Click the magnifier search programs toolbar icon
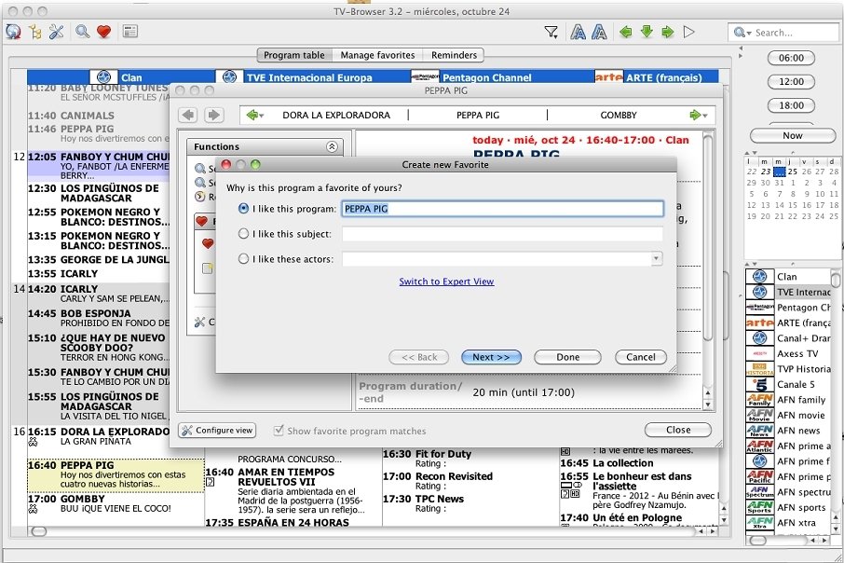The height and width of the screenshot is (563, 844). [x=82, y=32]
